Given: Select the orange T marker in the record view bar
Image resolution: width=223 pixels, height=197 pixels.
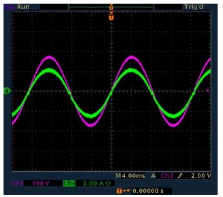Looking at the screenshot, I should pos(111,7).
